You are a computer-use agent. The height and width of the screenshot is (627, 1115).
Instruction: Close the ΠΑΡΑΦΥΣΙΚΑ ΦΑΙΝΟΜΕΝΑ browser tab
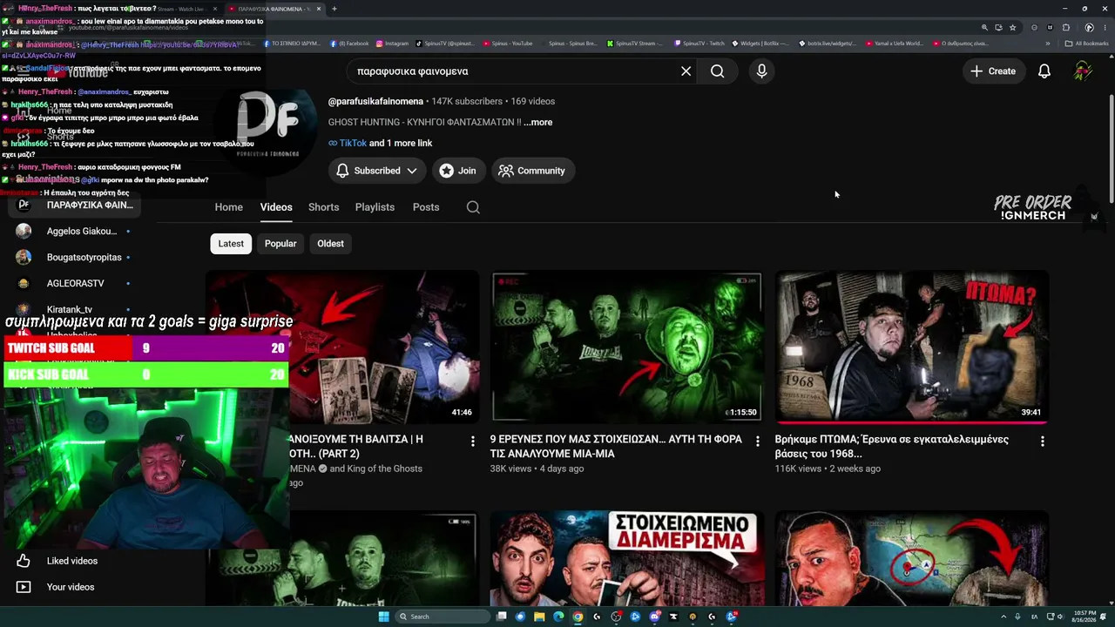[x=319, y=9]
